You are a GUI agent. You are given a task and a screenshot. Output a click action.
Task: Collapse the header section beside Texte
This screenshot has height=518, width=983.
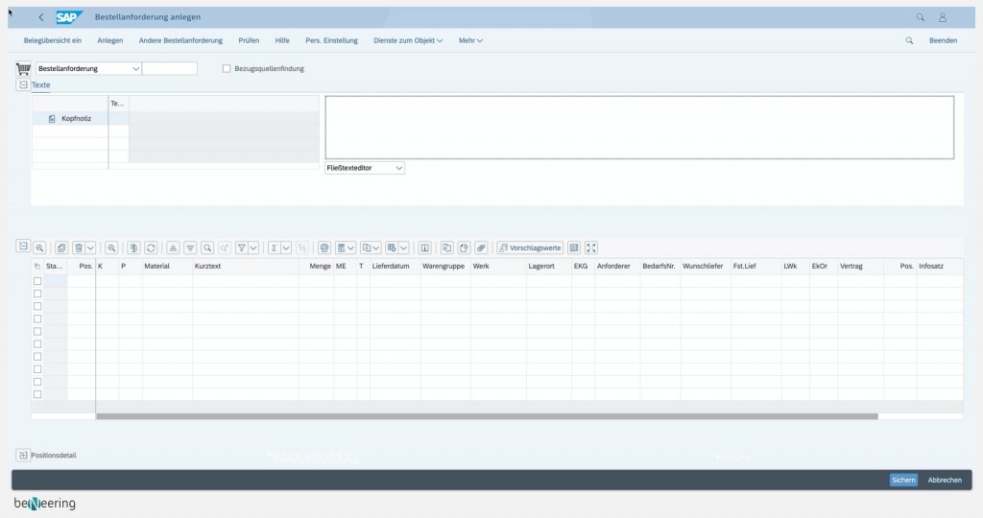23,84
